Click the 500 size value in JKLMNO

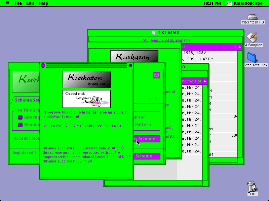(234, 135)
